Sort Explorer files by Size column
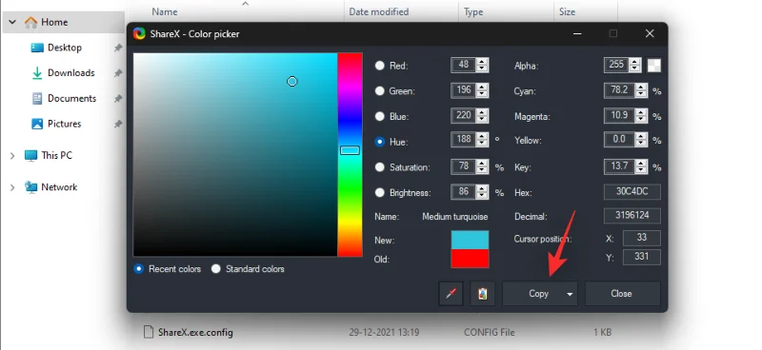The image size is (762, 350). coord(567,11)
